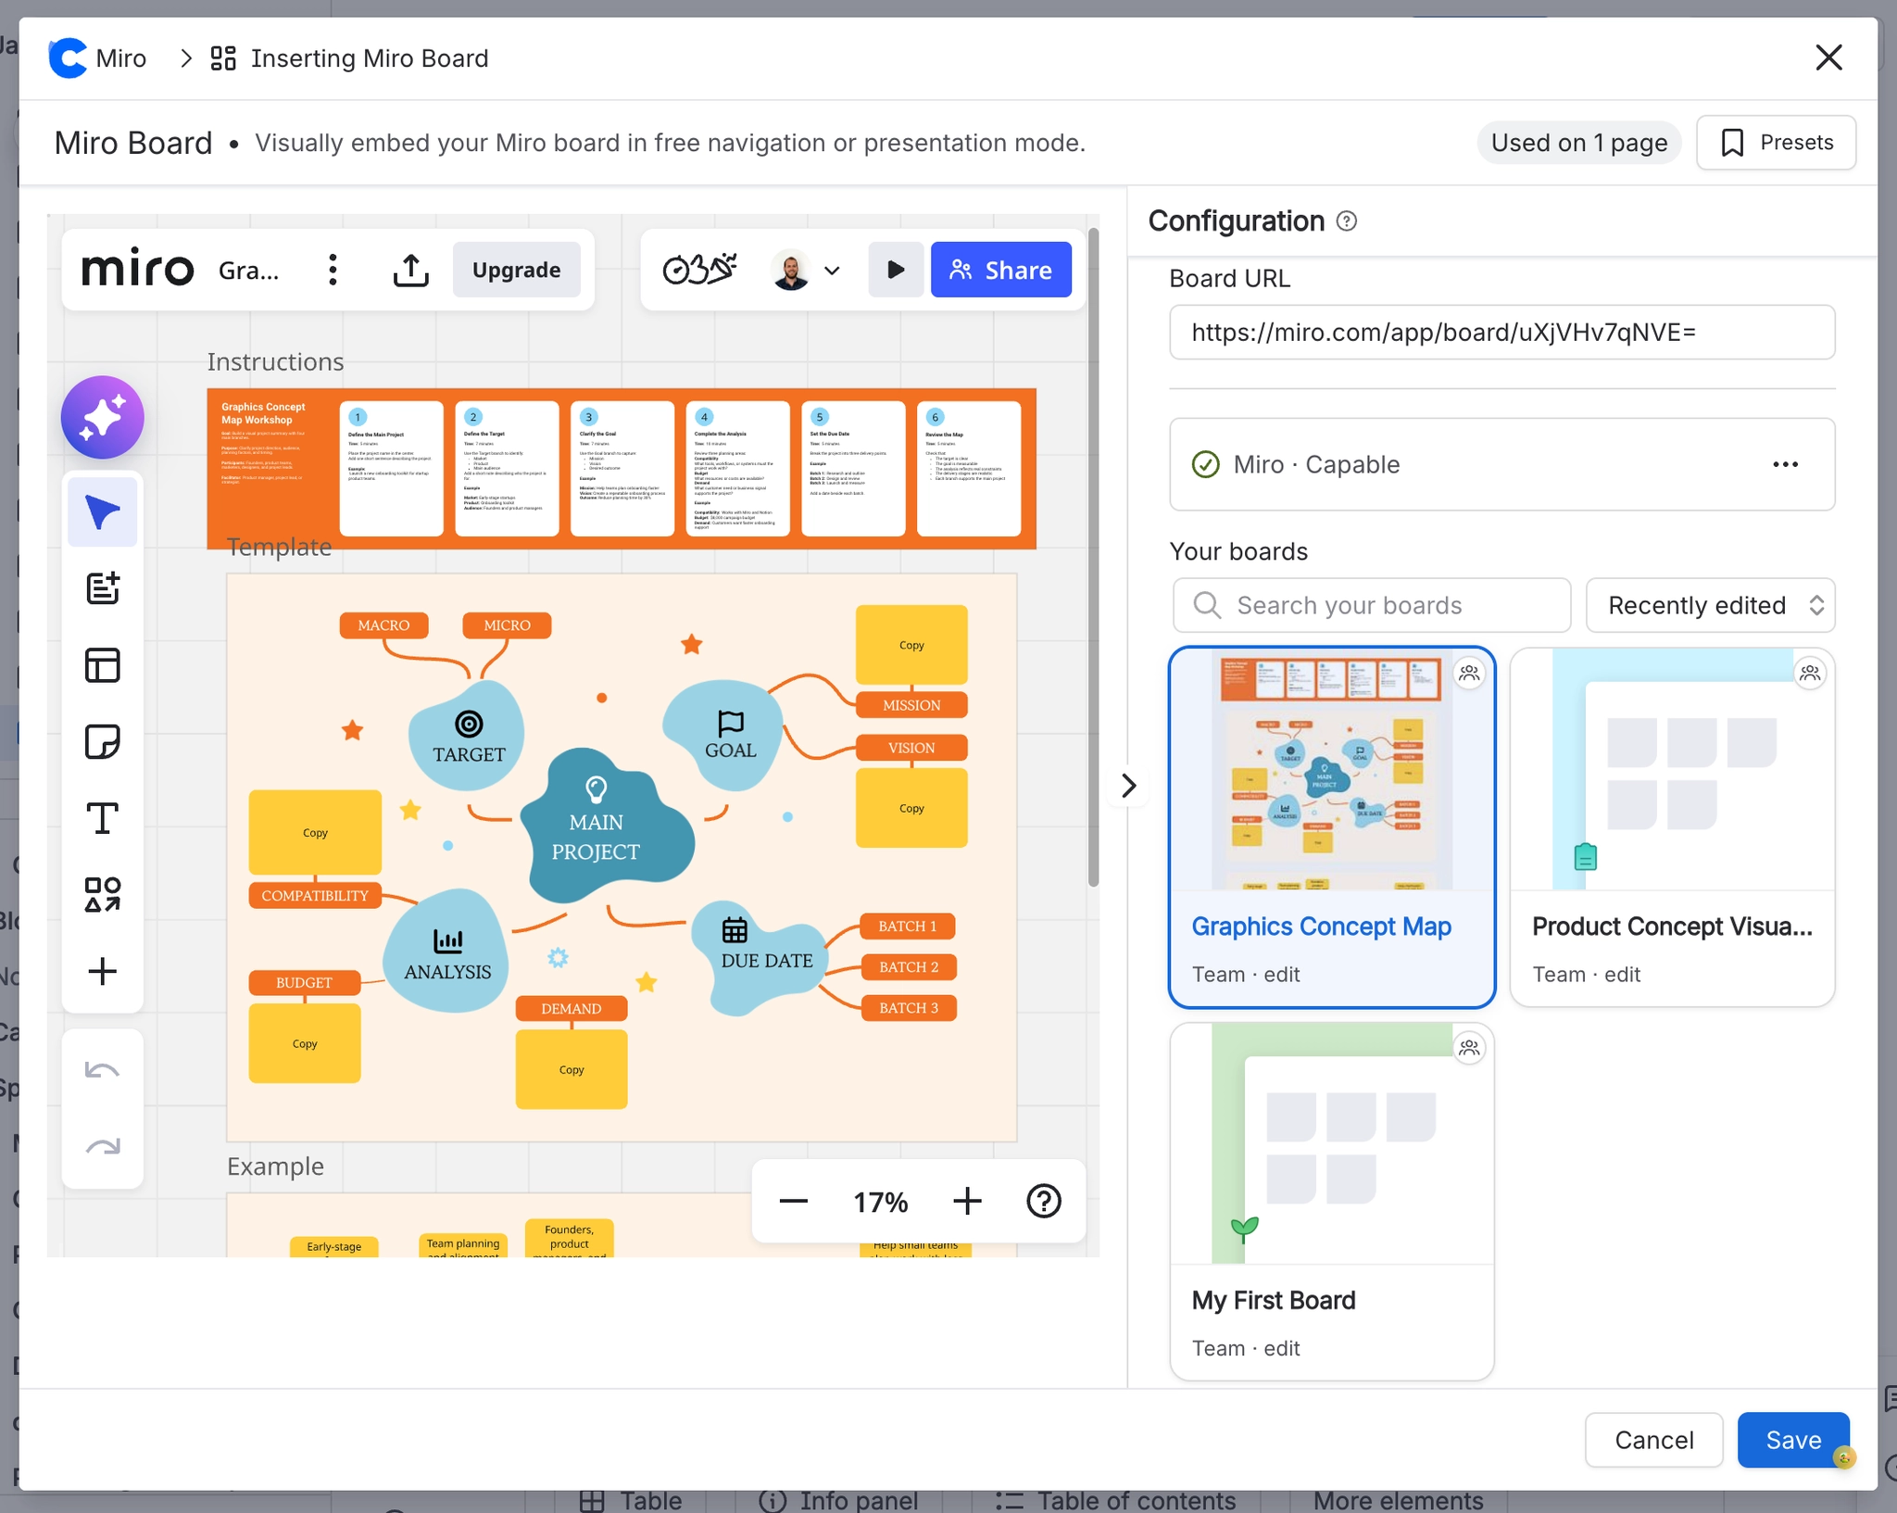Click the team icon on Graphics Concept Map

1469,673
